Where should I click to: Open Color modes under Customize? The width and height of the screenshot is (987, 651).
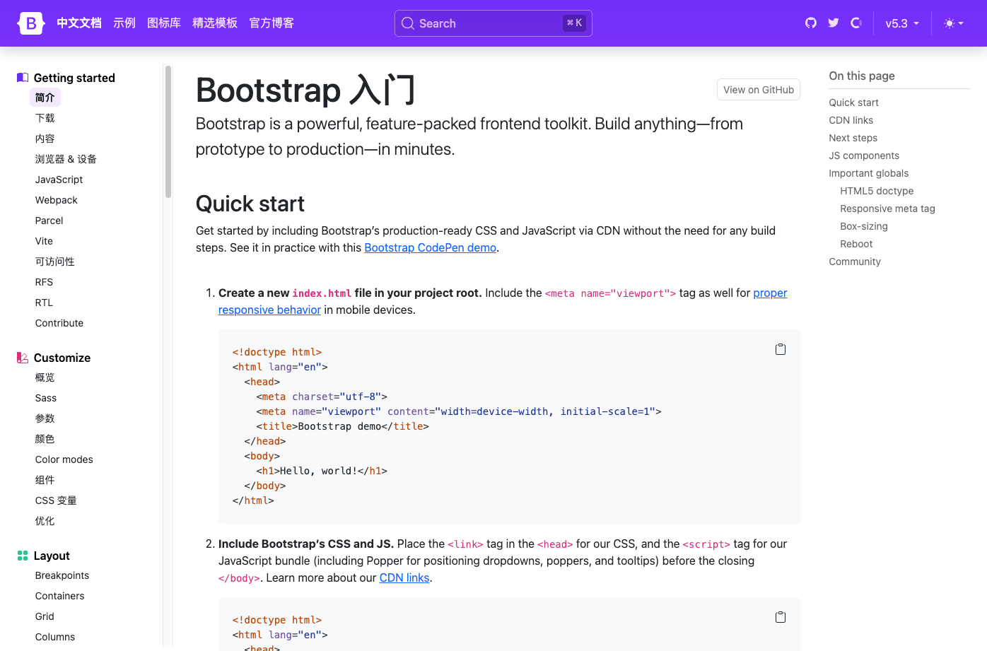tap(64, 459)
